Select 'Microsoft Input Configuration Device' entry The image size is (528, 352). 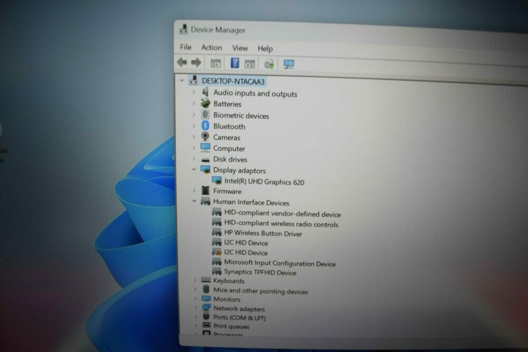(x=280, y=263)
